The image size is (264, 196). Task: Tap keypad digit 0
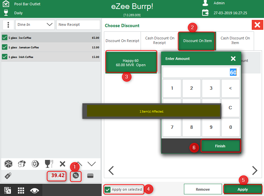[231, 127]
